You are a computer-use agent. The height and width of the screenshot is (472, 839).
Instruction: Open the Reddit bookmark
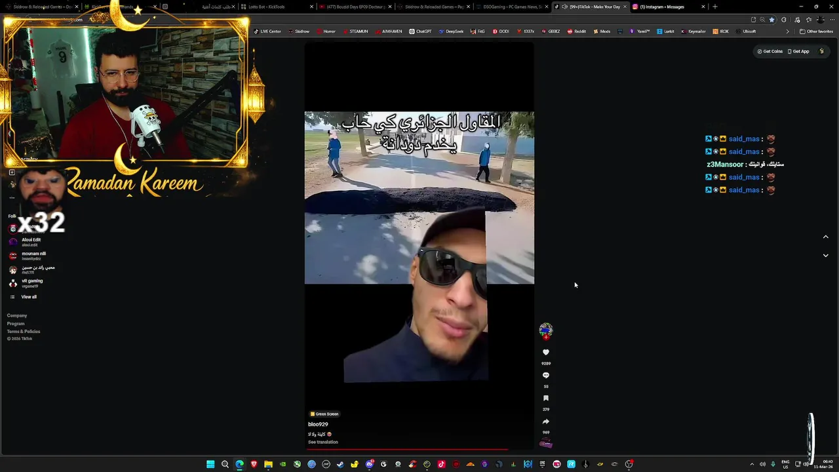(x=577, y=31)
